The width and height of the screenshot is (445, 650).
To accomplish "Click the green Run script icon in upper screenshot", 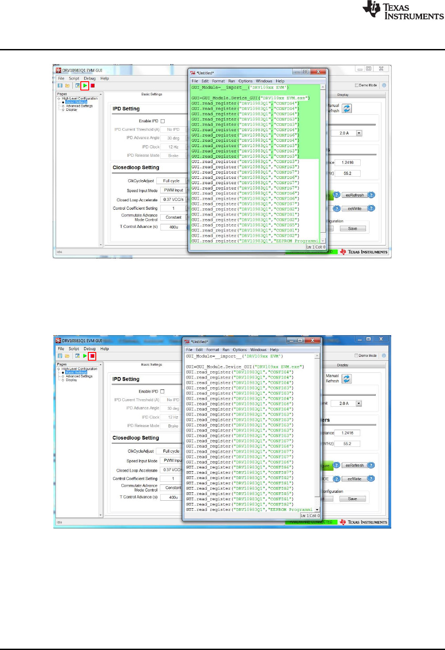I will coord(85,86).
